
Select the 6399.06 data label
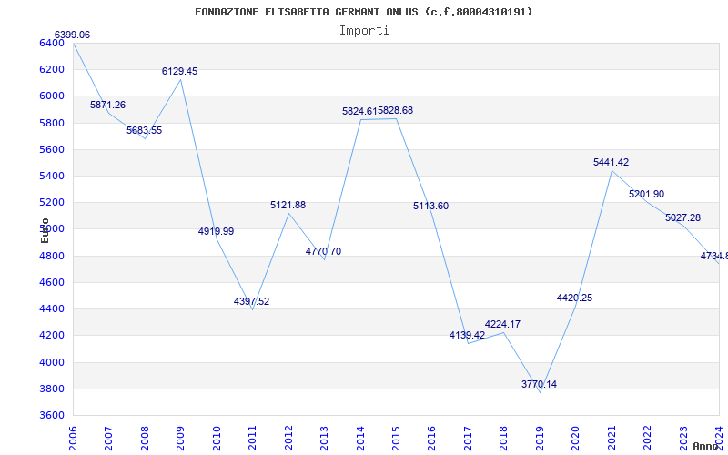click(73, 35)
